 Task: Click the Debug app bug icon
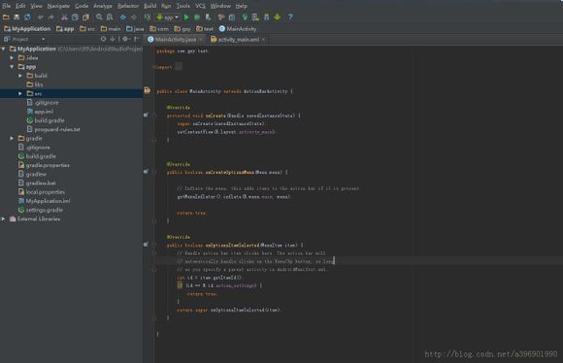pos(197,16)
